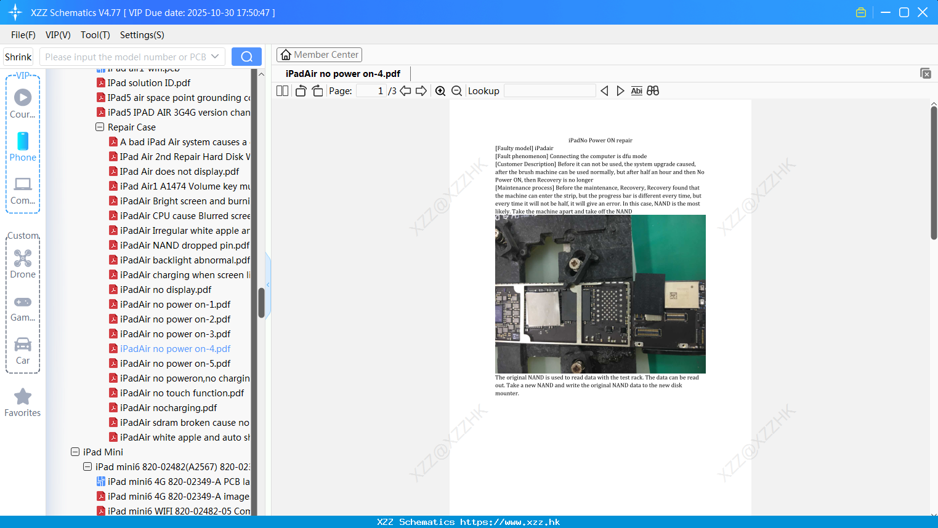
Task: Select the Car category
Action: pos(23,351)
